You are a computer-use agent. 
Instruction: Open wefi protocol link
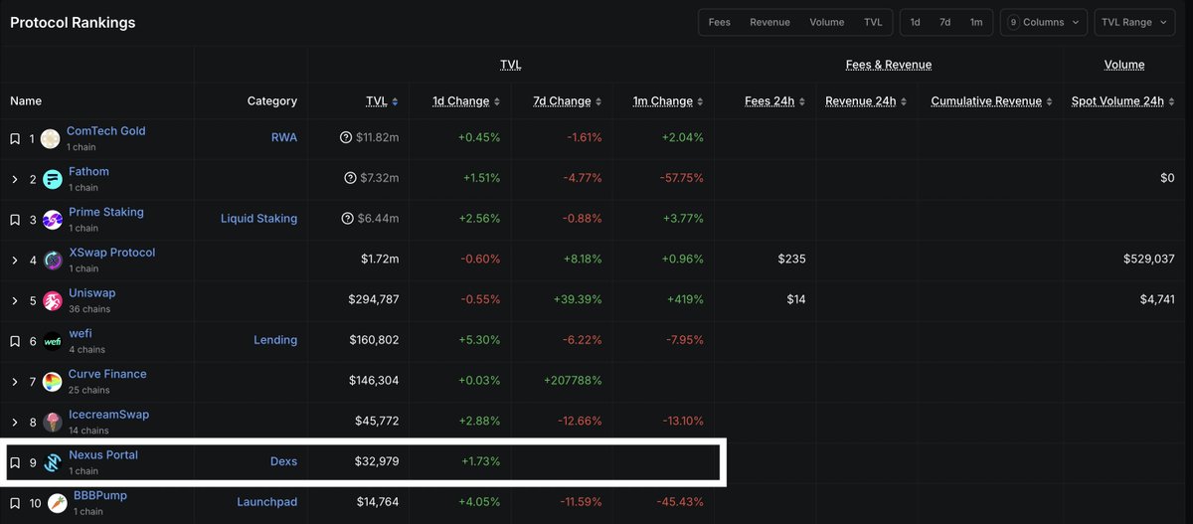80,334
